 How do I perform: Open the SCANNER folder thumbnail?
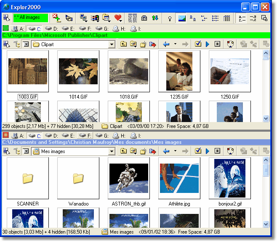[28, 178]
